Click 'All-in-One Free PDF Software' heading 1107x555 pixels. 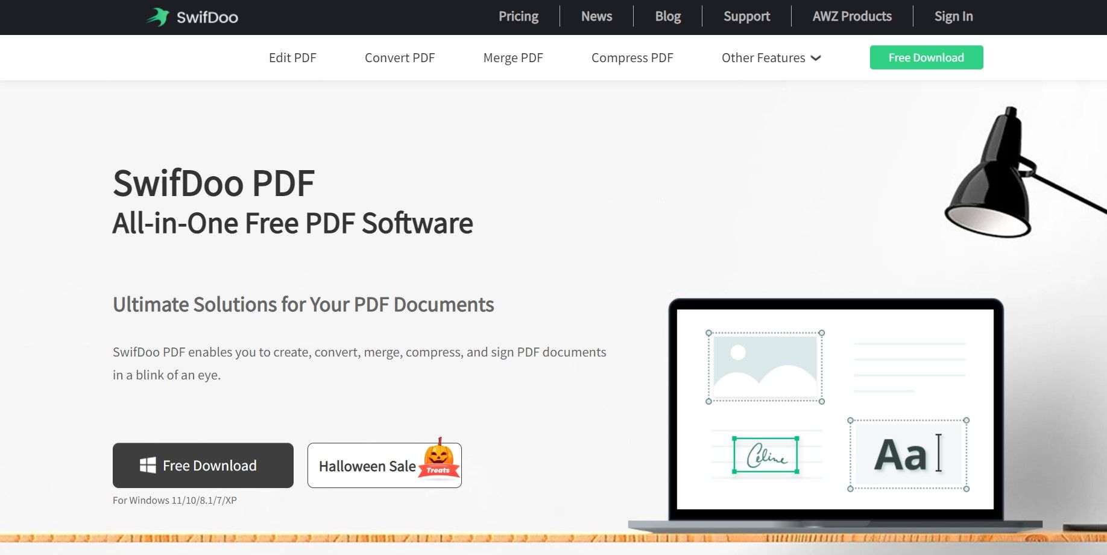292,223
